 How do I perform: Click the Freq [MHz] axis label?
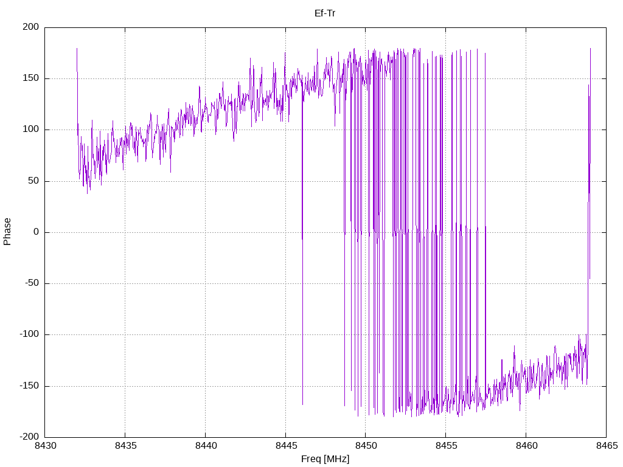(325, 458)
